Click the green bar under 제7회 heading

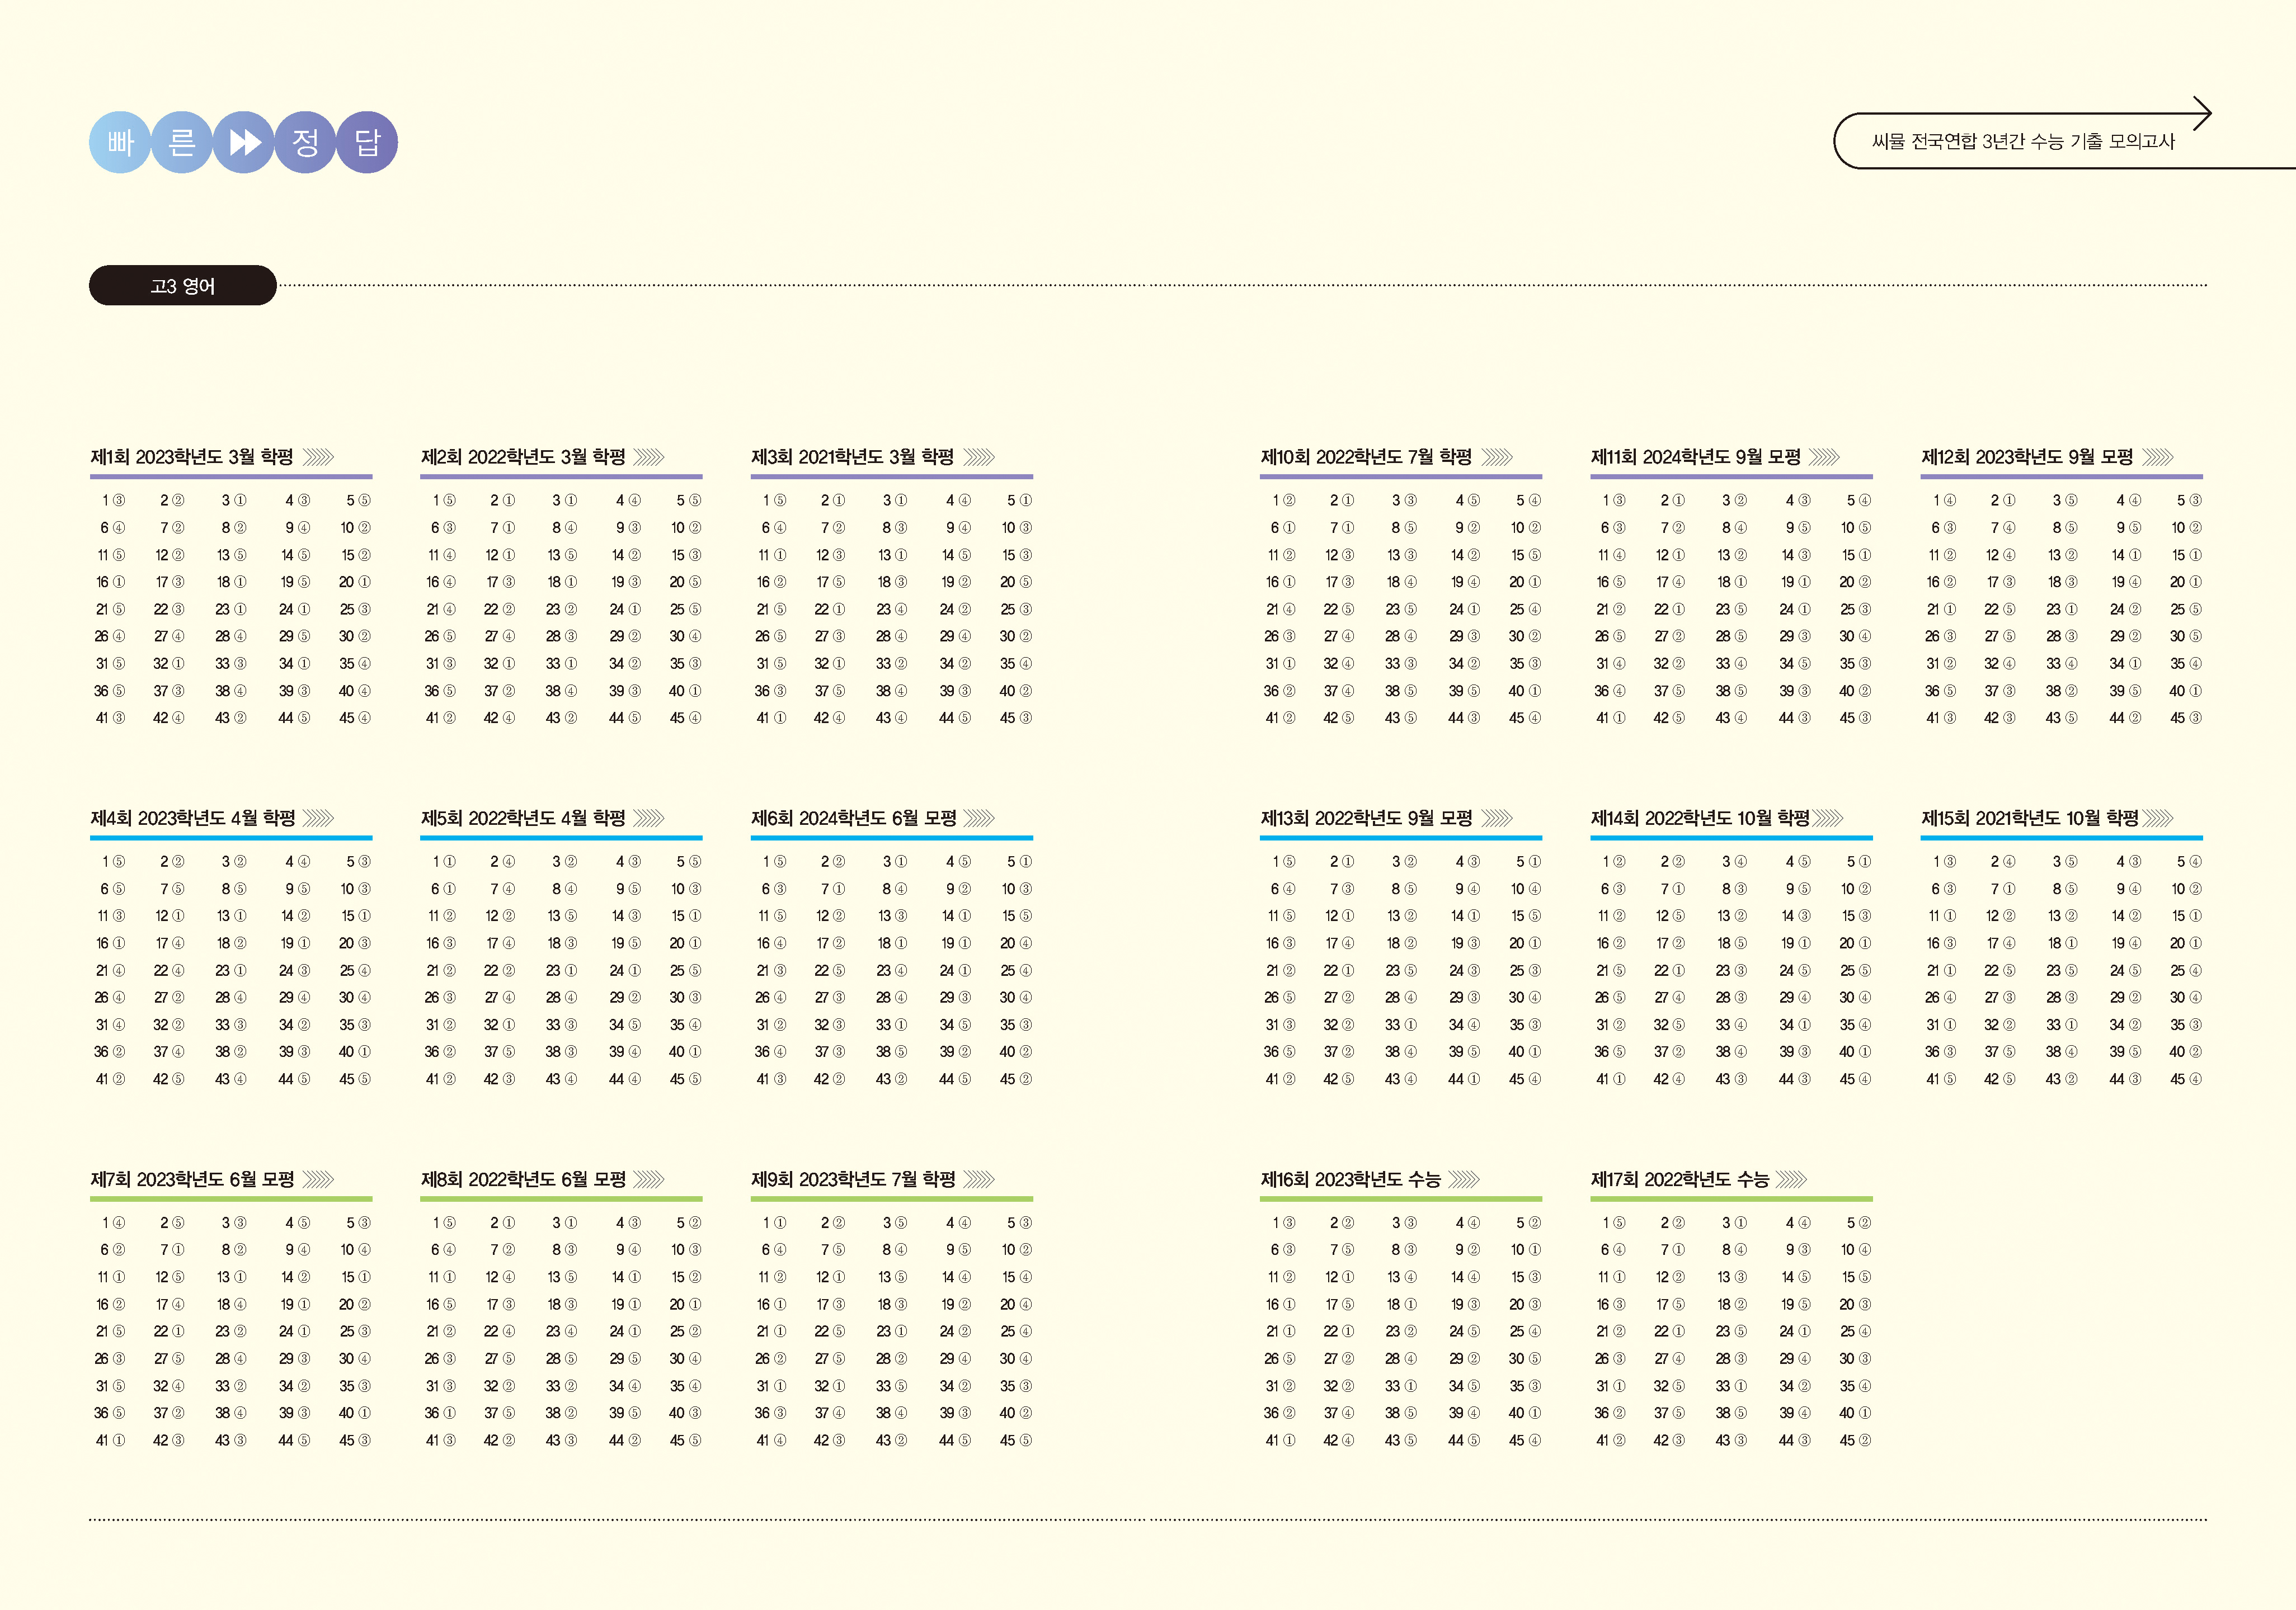tap(231, 1198)
